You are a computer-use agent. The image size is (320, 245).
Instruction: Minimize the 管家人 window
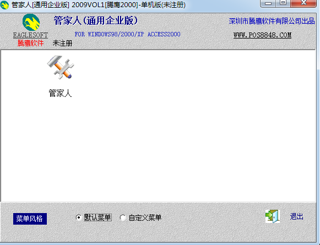[x=268, y=3]
